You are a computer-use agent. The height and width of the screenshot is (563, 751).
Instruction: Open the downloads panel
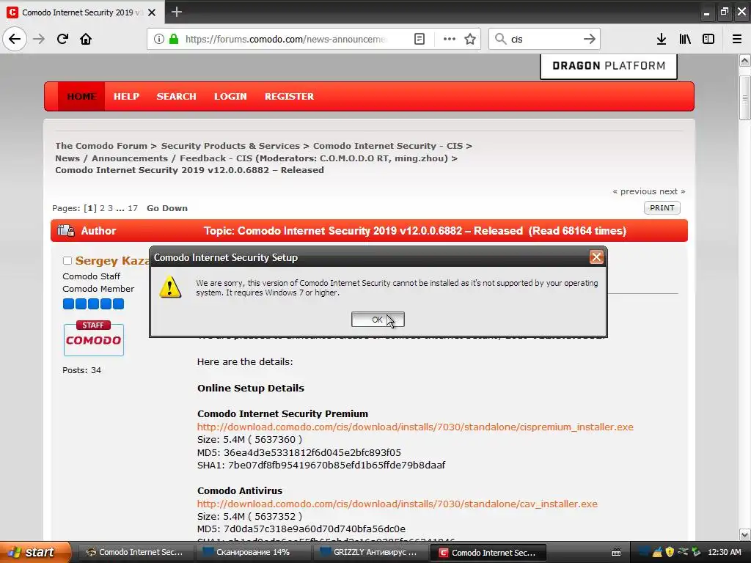(662, 39)
